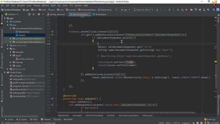Open the SDK Manager icon
220x124 pixels.
tap(208, 10)
